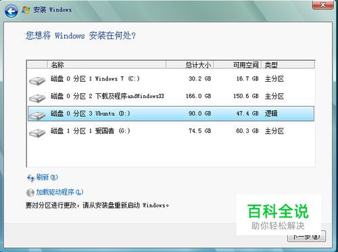Viewport: 338px width, 252px height.
Task: Select 磁盘 0 分区 3 Ubuntu (D:)
Action: pos(171,114)
